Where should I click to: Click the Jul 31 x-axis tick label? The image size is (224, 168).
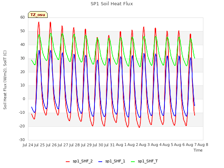[x=110, y=145]
